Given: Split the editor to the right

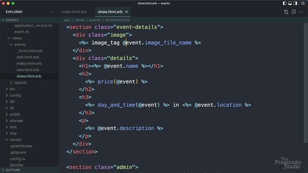Looking at the screenshot, I should [294, 12].
